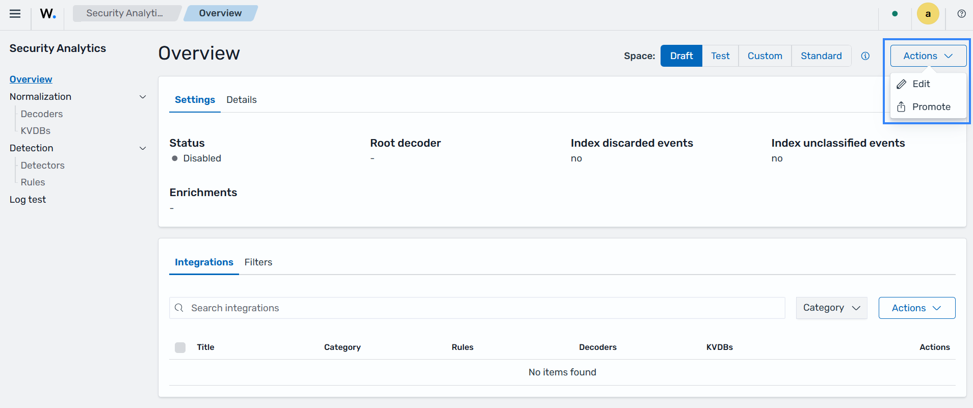Focus the Search integrations field

pyautogui.click(x=477, y=308)
